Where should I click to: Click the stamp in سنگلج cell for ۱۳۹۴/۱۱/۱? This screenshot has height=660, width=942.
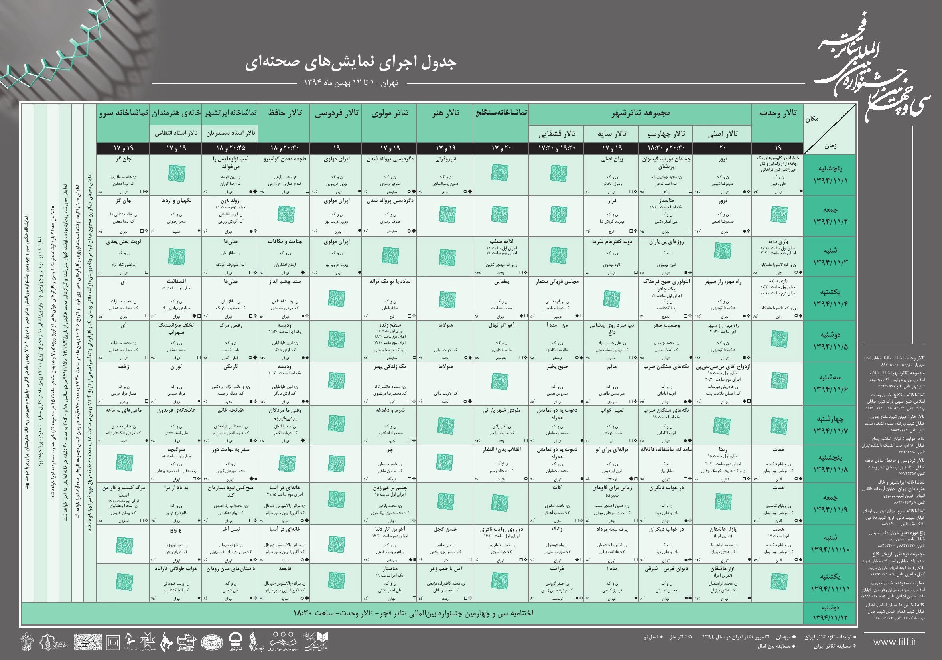500,172
